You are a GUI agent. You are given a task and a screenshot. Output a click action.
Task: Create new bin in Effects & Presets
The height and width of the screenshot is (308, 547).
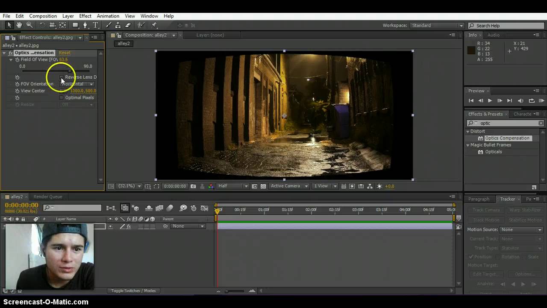pyautogui.click(x=534, y=187)
